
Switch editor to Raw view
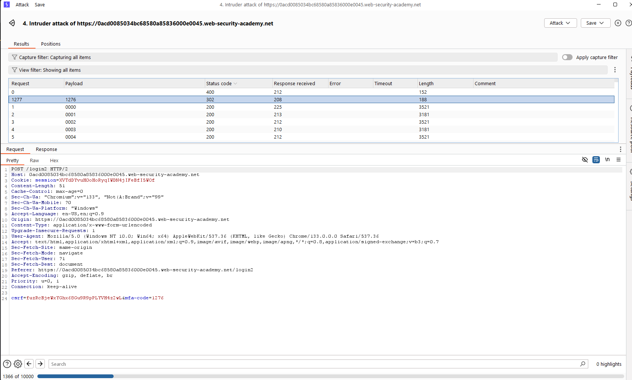pyautogui.click(x=34, y=160)
